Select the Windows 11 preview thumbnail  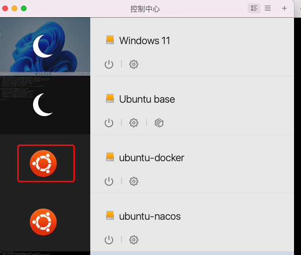[x=45, y=46]
